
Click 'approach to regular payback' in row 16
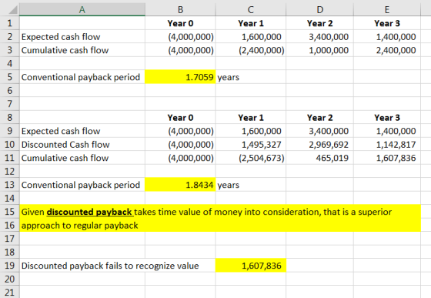tap(80, 226)
